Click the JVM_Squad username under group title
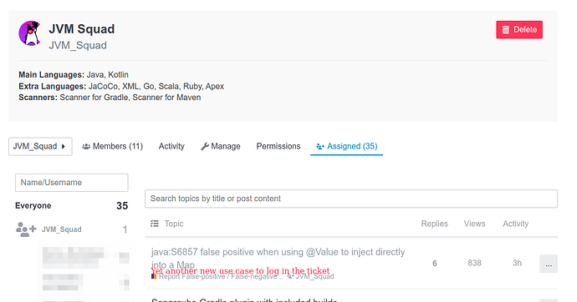This screenshot has width=577, height=302. (x=78, y=45)
